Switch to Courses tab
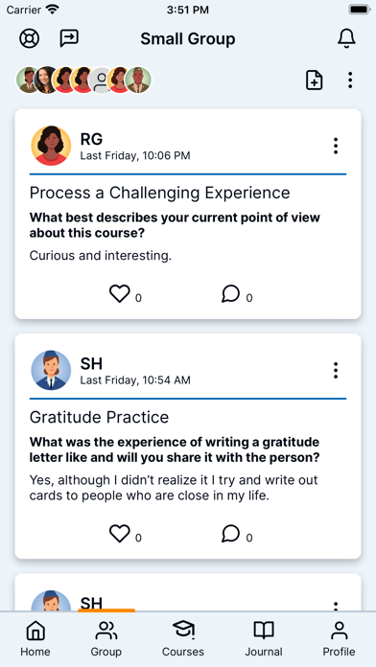 (x=183, y=638)
